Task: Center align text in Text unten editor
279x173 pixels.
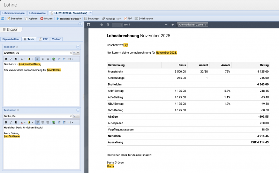Action: coord(43,122)
